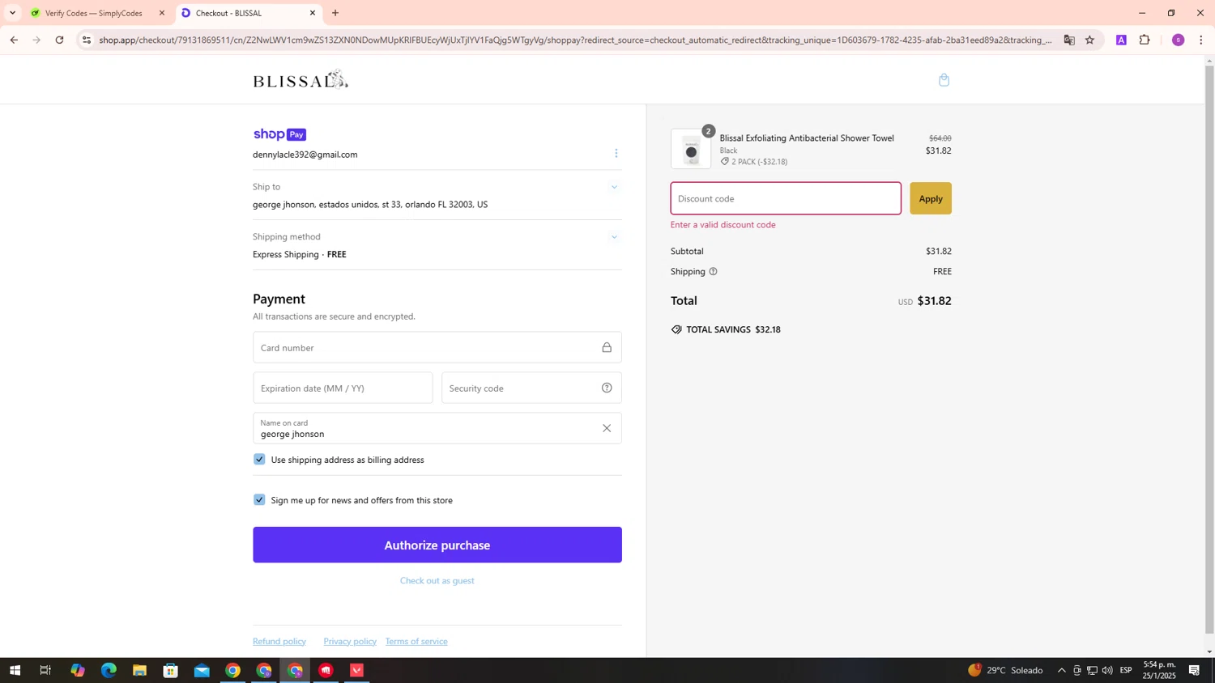Reload the checkout page
The image size is (1215, 683).
(59, 40)
